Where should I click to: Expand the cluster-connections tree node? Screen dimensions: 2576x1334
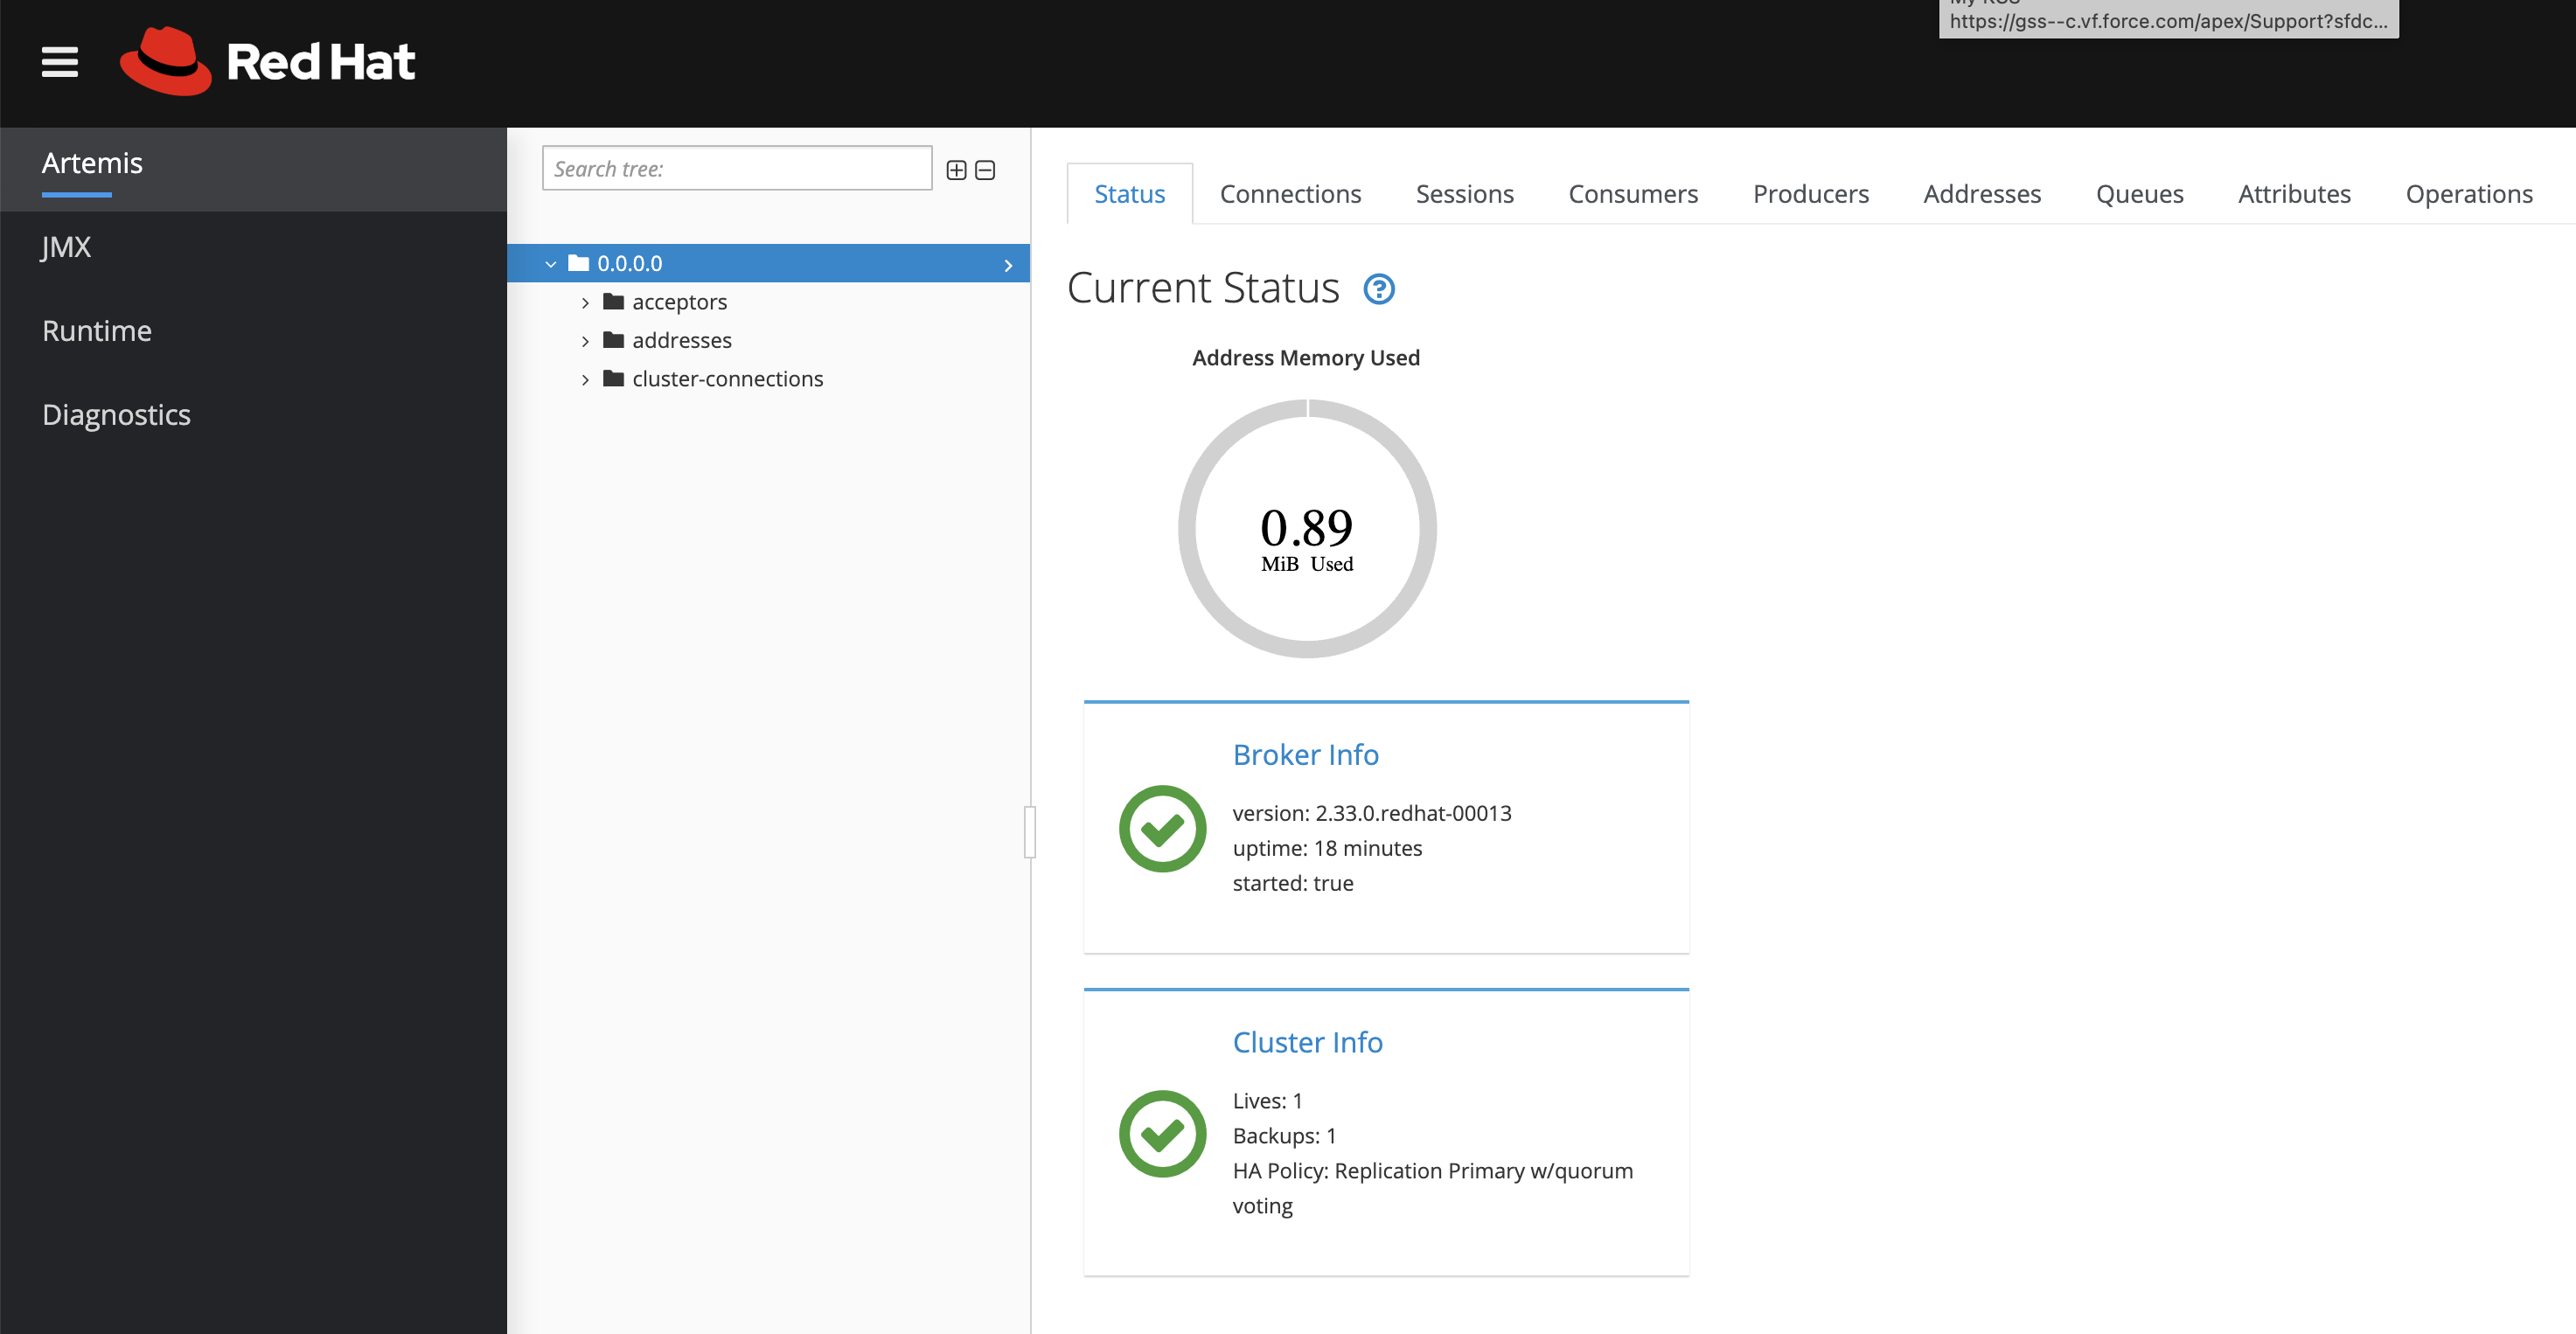[585, 379]
